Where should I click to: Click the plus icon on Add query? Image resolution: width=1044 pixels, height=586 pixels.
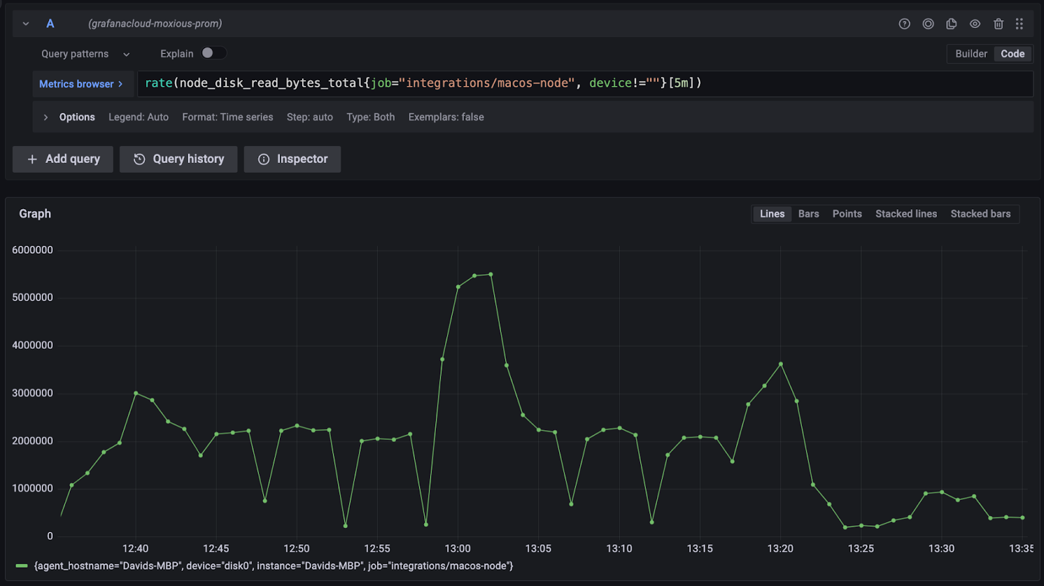(x=32, y=159)
